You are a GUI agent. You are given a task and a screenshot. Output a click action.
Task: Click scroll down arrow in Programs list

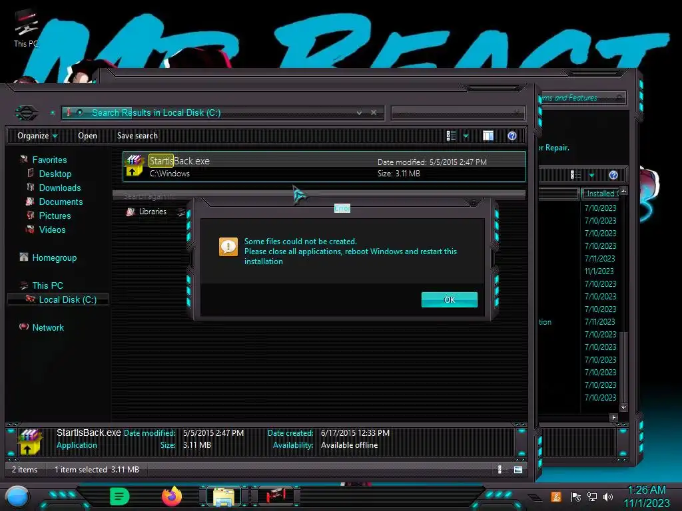623,408
